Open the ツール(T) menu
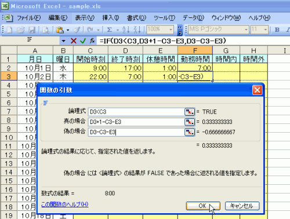The width and height of the screenshot is (290, 219). [x=164, y=18]
